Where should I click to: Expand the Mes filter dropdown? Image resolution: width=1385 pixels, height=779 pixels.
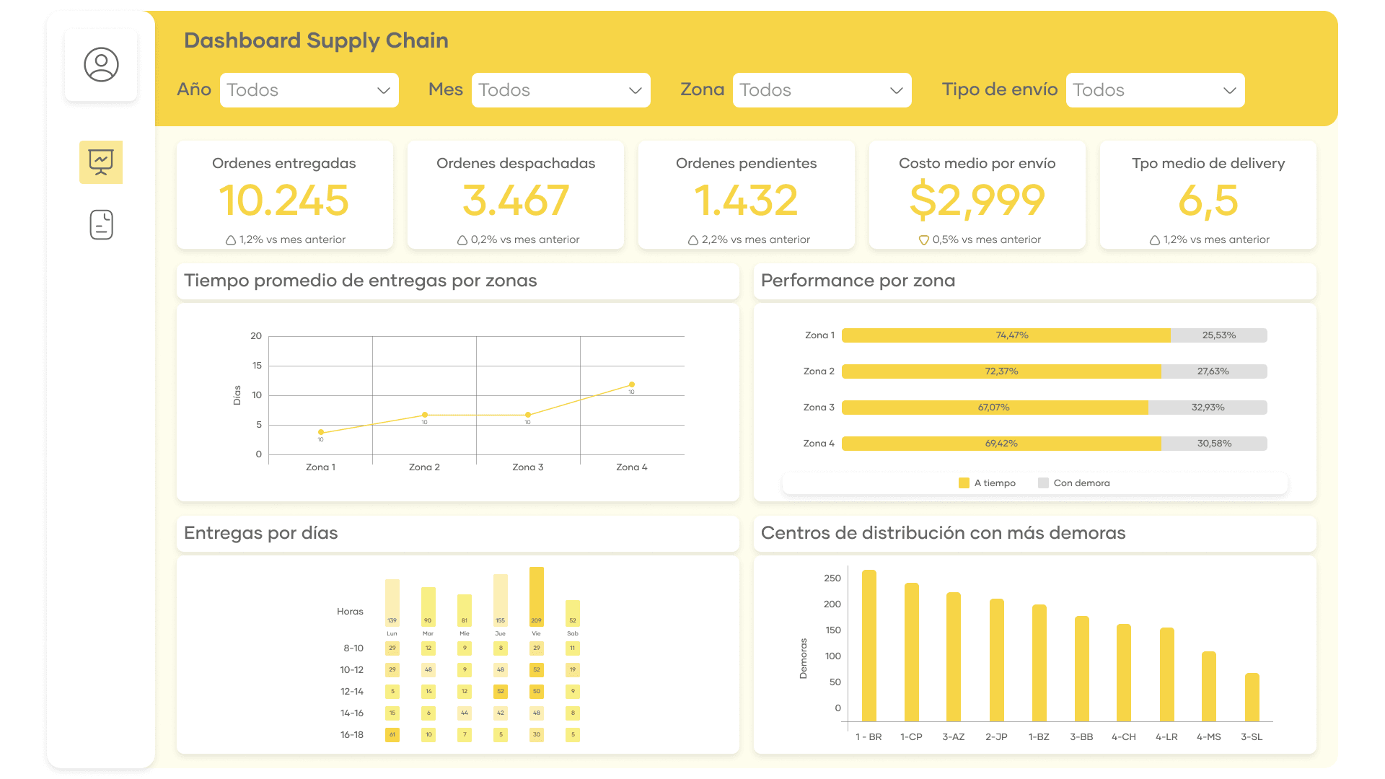[560, 90]
